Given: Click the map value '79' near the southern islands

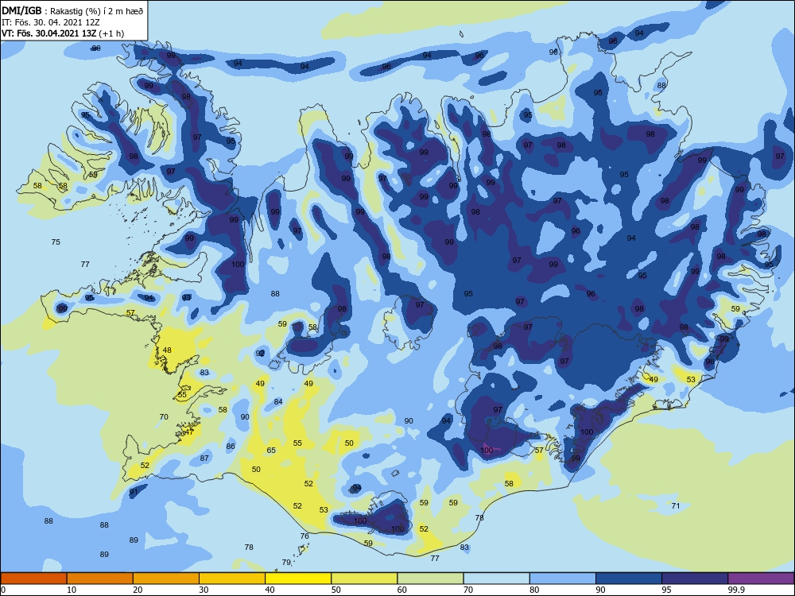Looking at the screenshot, I should 286,562.
